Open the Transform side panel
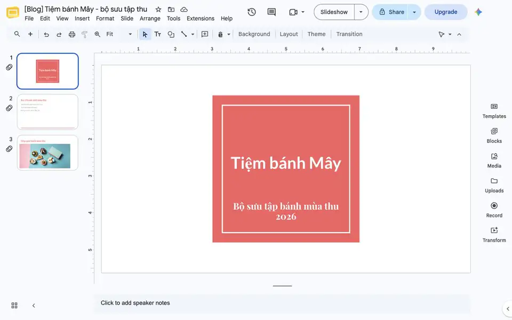 (494, 235)
